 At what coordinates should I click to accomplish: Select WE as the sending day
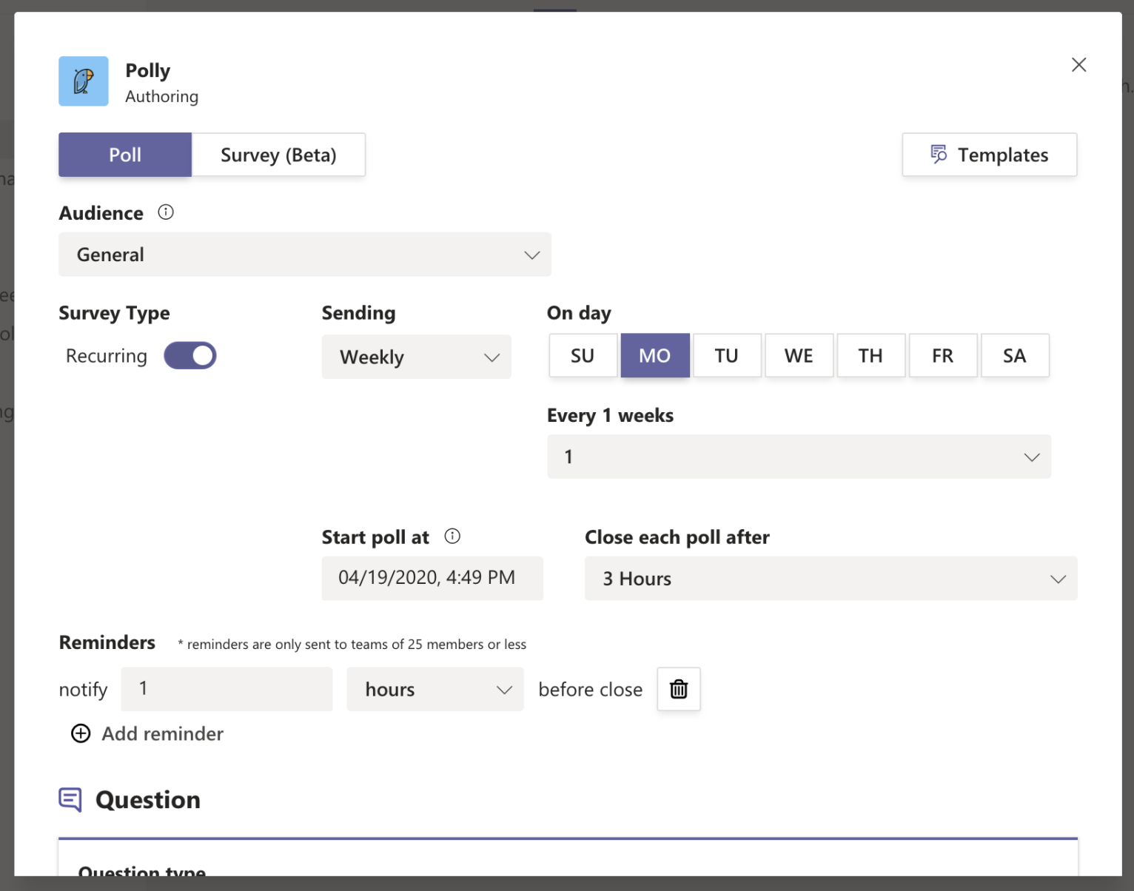[799, 356]
